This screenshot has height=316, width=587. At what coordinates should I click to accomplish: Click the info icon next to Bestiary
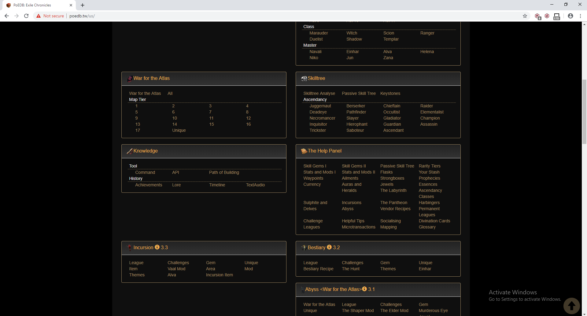[329, 247]
